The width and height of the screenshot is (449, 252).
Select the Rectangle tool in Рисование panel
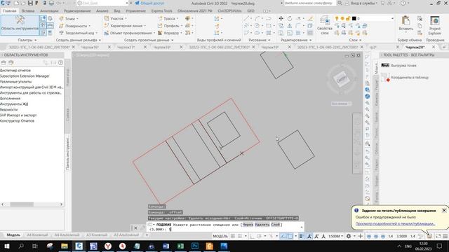pos(268,26)
